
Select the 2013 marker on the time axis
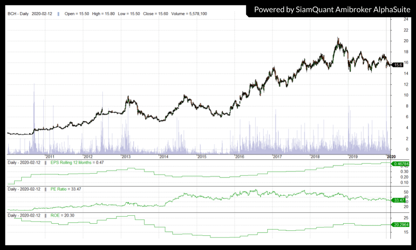126,157
